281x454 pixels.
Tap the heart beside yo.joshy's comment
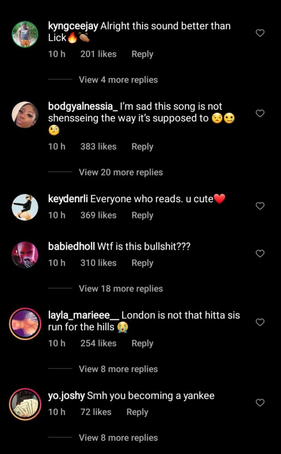point(260,403)
